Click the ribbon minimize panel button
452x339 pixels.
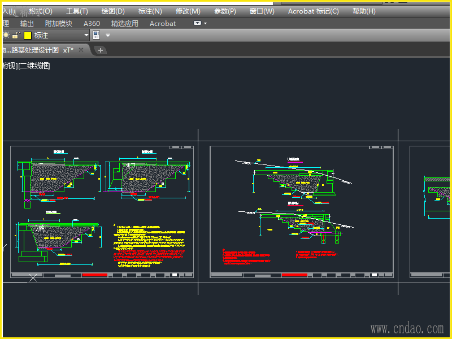pyautogui.click(x=197, y=23)
